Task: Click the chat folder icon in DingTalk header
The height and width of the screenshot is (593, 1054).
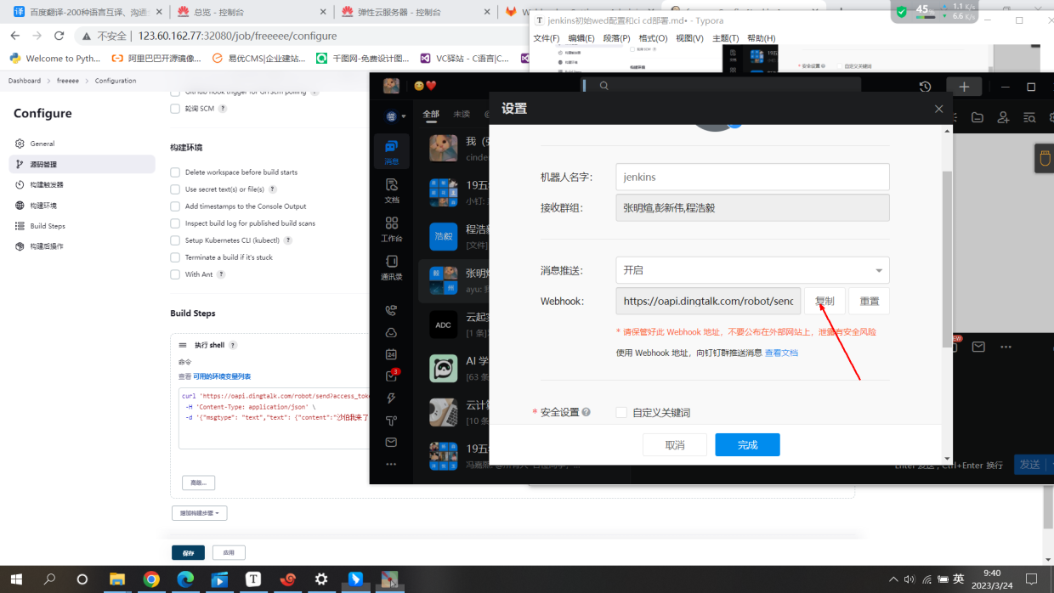Action: click(x=977, y=117)
